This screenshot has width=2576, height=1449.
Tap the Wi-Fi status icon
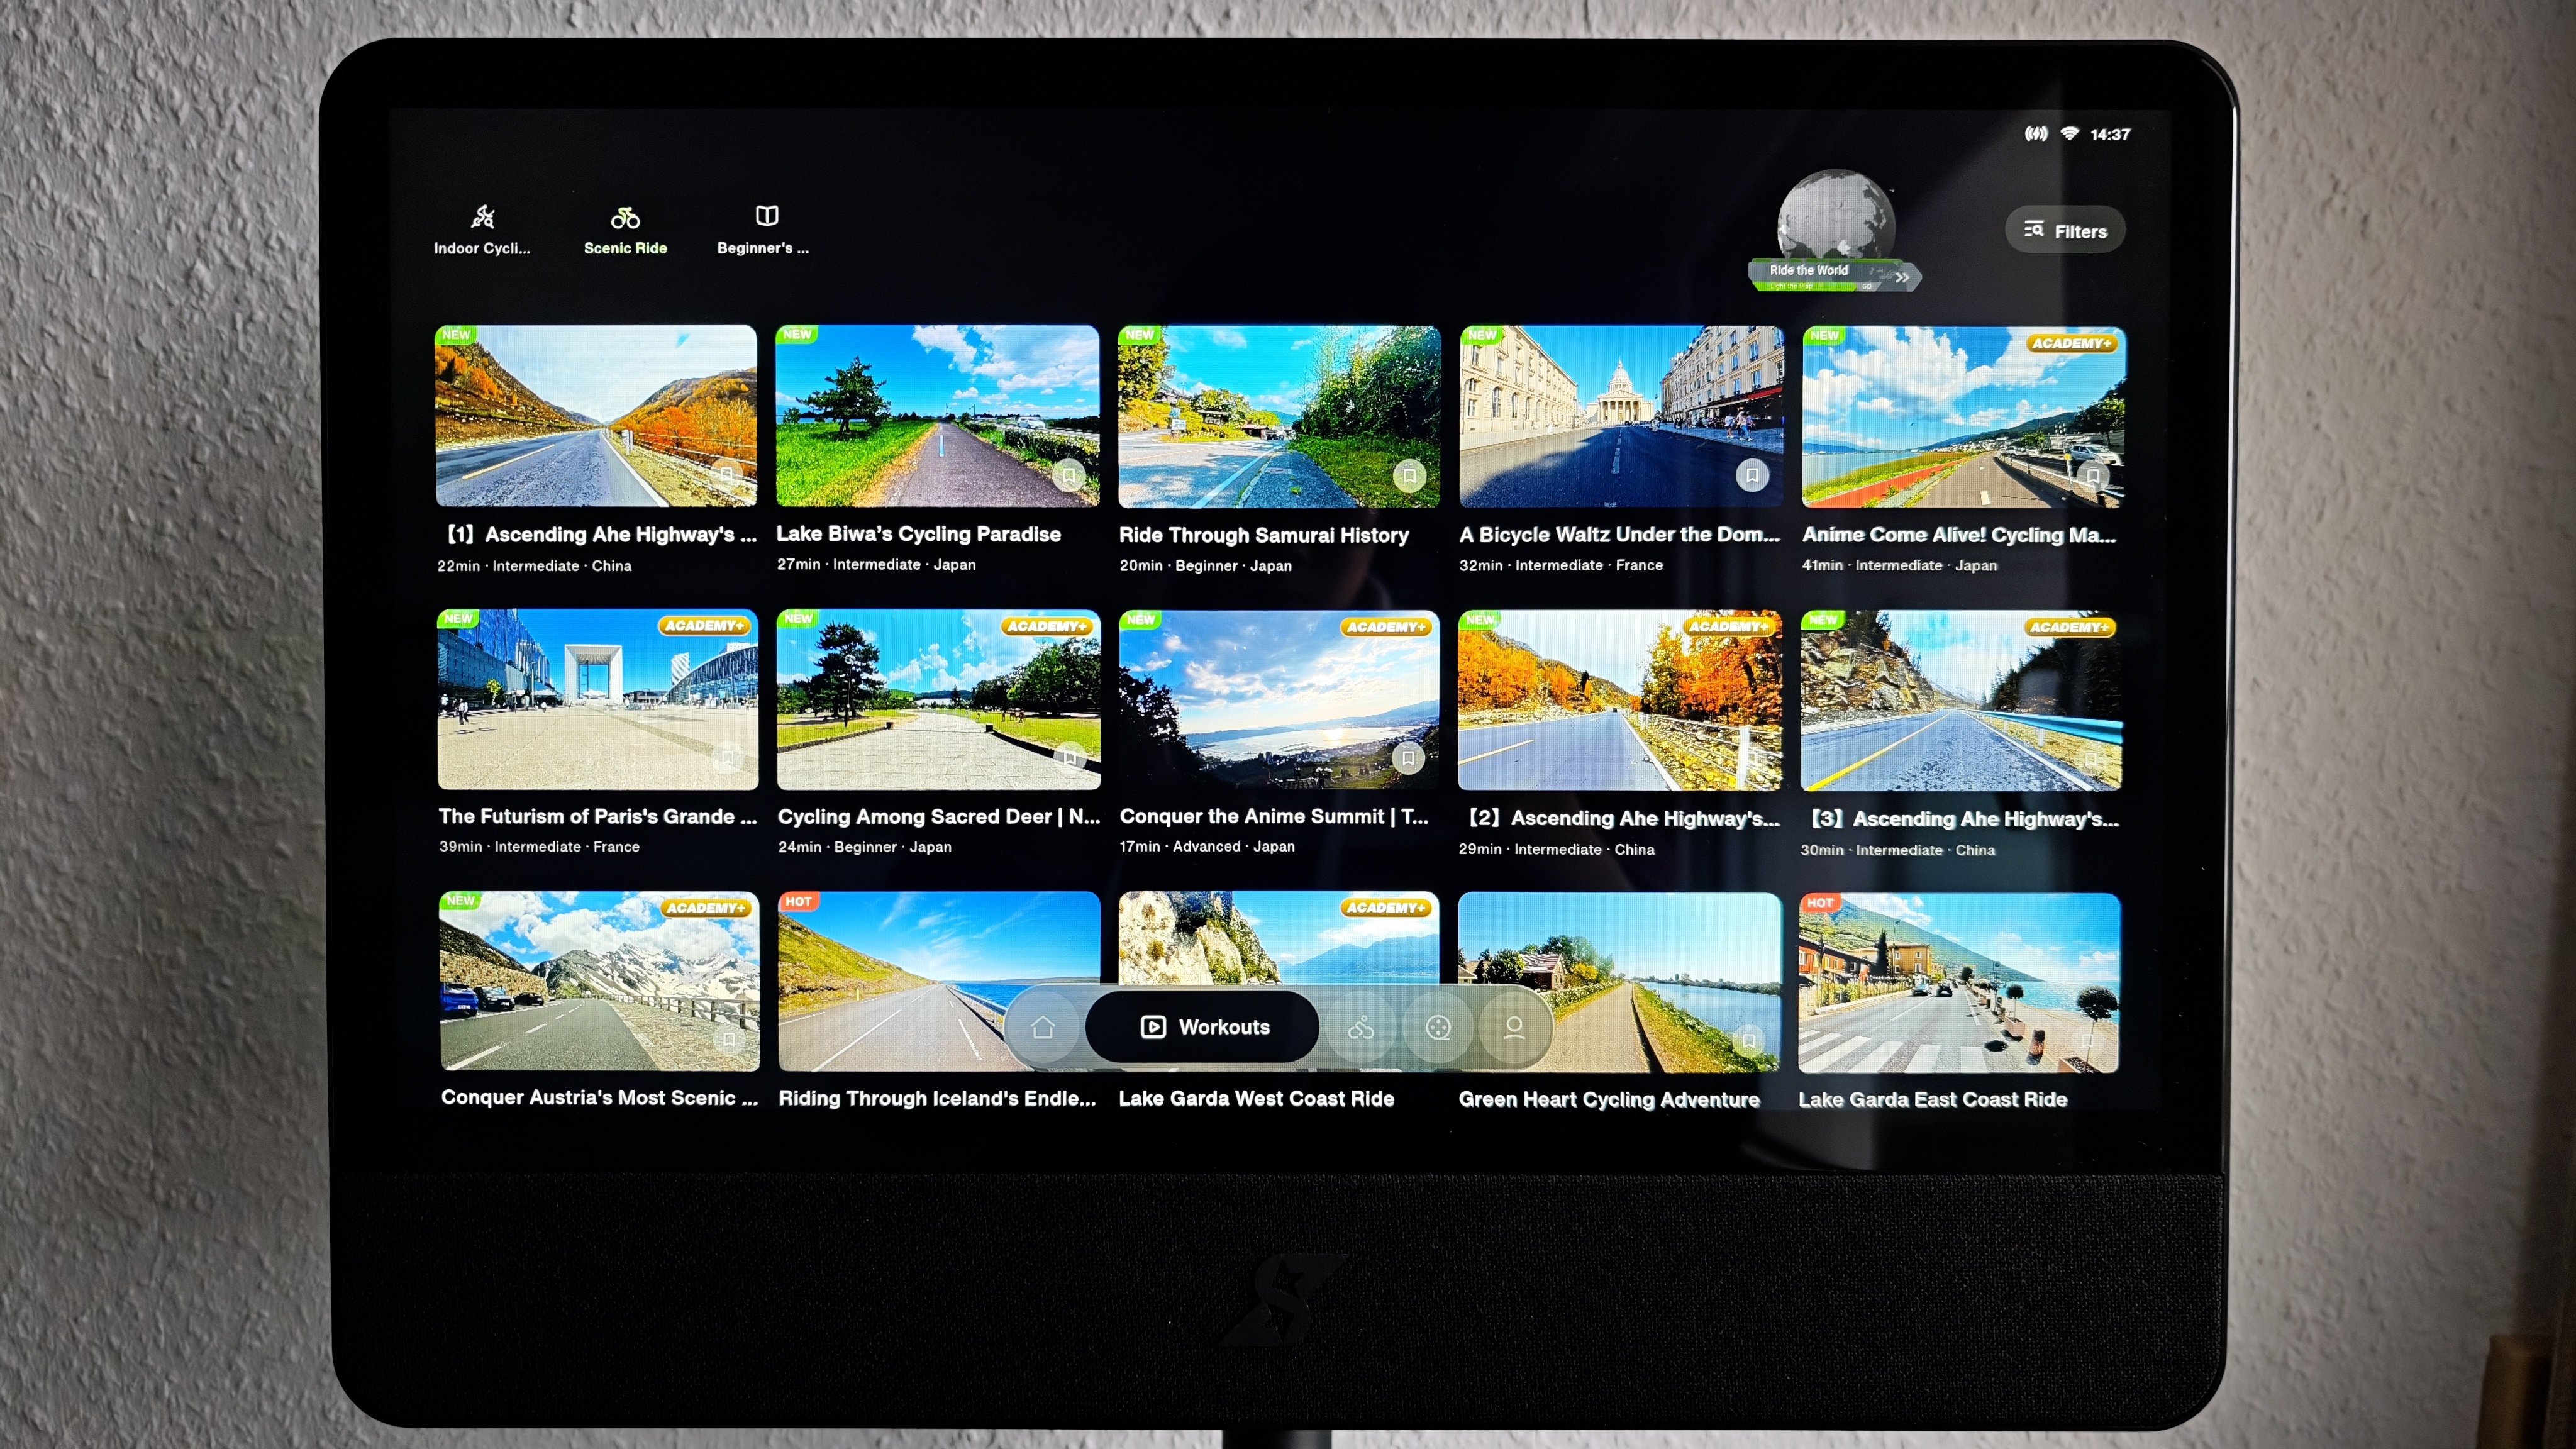(2069, 134)
